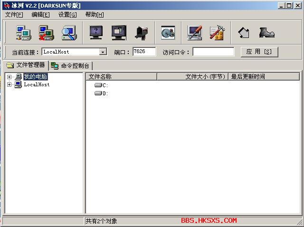This screenshot has width=304, height=227.
Task: Click the boot exit icon
Action: pyautogui.click(x=266, y=33)
